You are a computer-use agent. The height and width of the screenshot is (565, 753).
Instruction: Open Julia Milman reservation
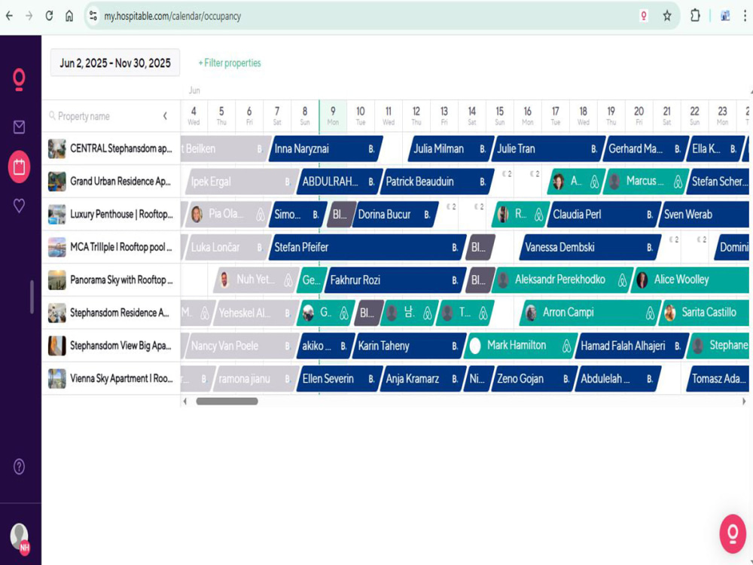[x=450, y=149]
